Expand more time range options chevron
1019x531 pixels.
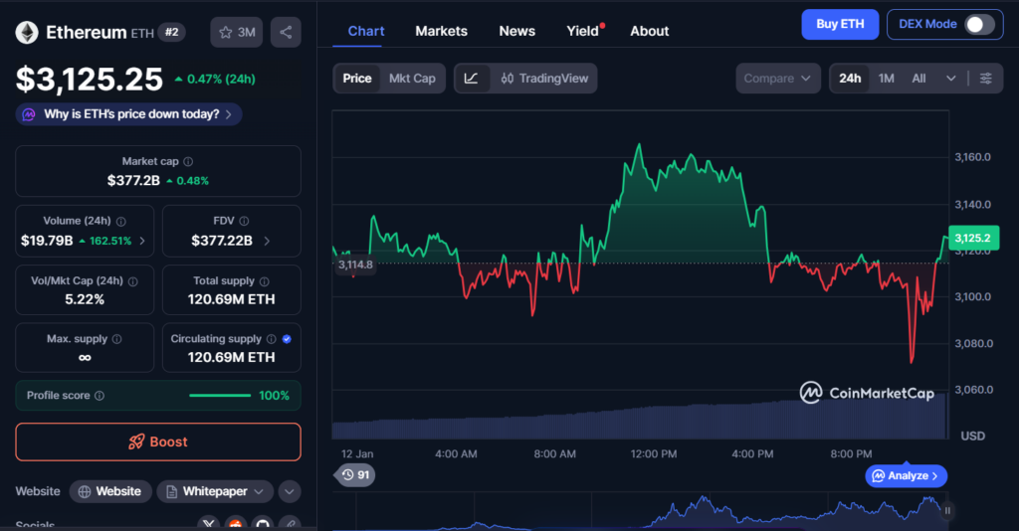950,79
